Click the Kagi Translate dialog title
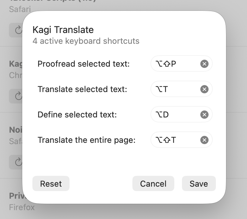The image size is (247, 219). tap(63, 30)
